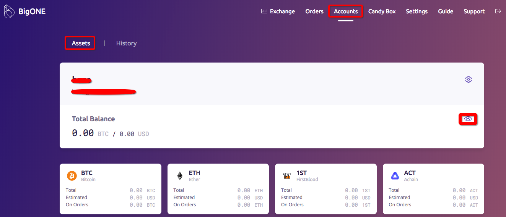
Task: Open the Orders menu item
Action: pyautogui.click(x=314, y=11)
